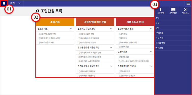Collapse 3. 전동 공구를 이용한 조립 chevron
192x95 pixels.
coord(111,66)
